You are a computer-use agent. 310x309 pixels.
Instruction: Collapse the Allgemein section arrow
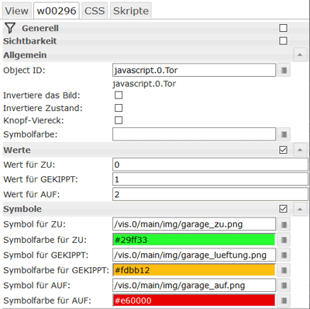300,55
